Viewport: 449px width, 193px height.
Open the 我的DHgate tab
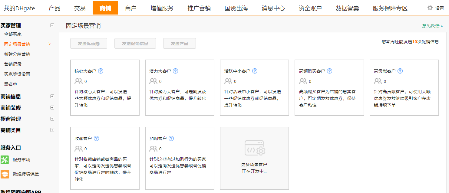[x=19, y=8]
